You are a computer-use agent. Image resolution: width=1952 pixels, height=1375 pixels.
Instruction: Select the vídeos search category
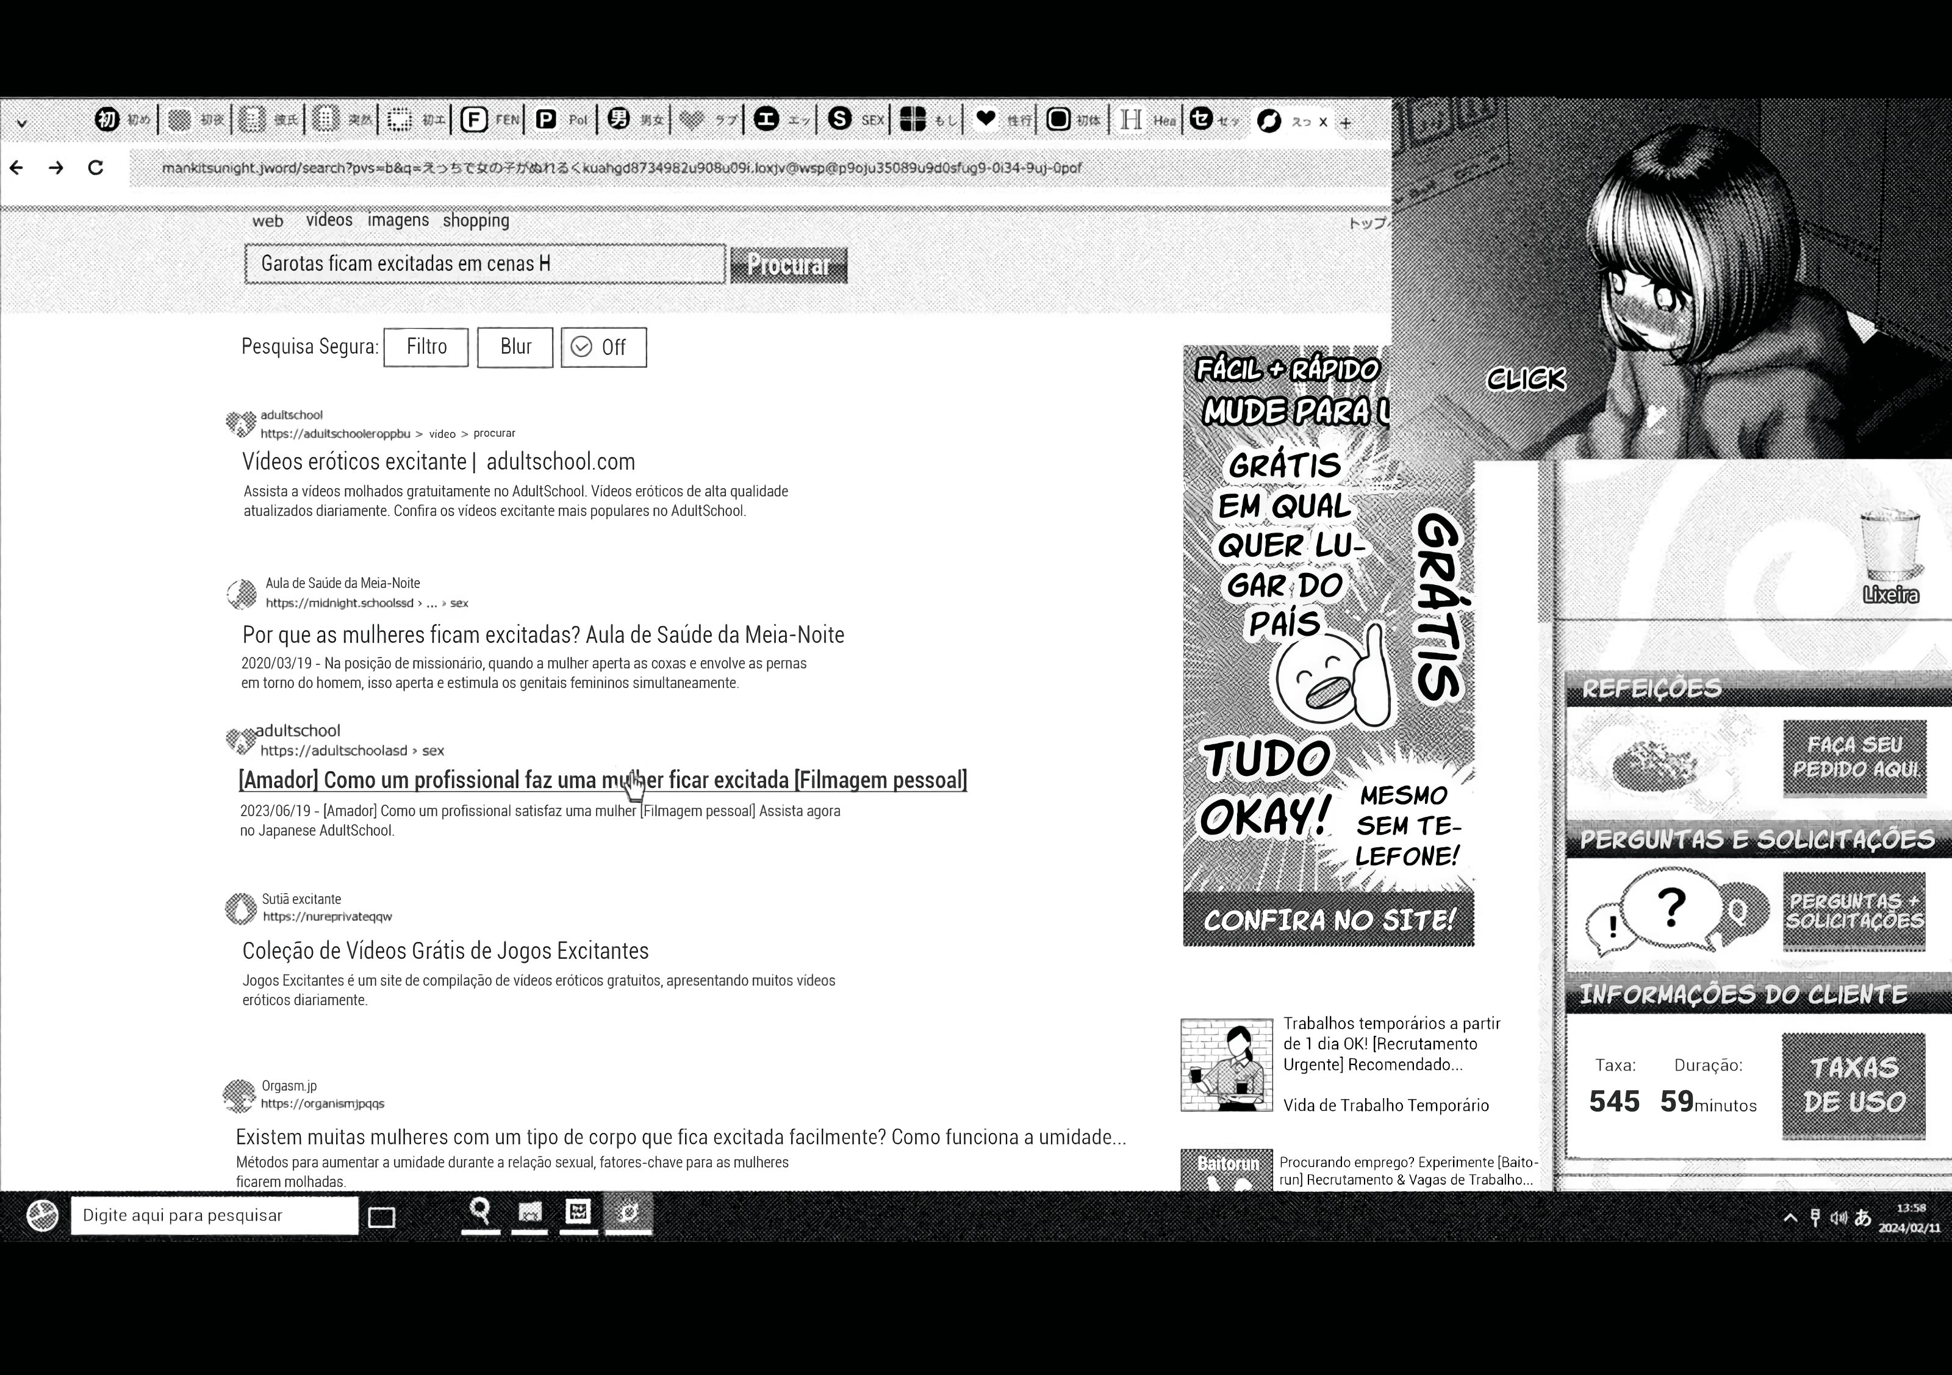point(329,220)
